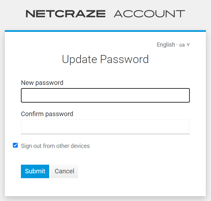Focus the New password input box

pyautogui.click(x=105, y=96)
